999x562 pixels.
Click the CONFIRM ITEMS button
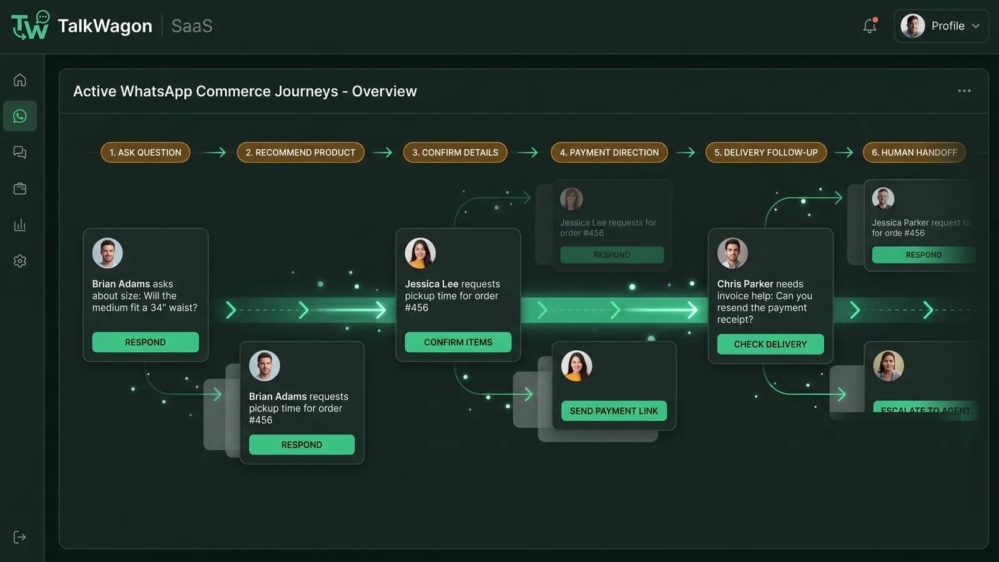(x=458, y=342)
